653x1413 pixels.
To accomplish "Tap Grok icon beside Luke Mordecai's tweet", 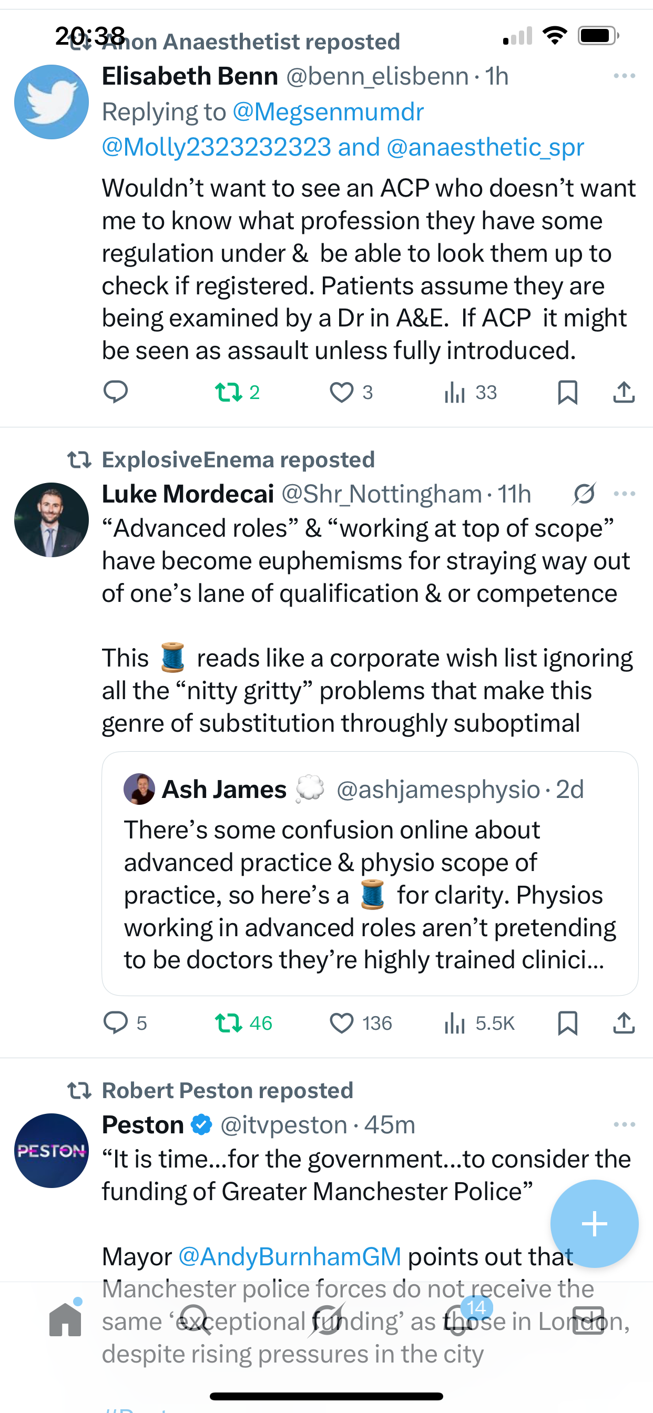I will [585, 494].
